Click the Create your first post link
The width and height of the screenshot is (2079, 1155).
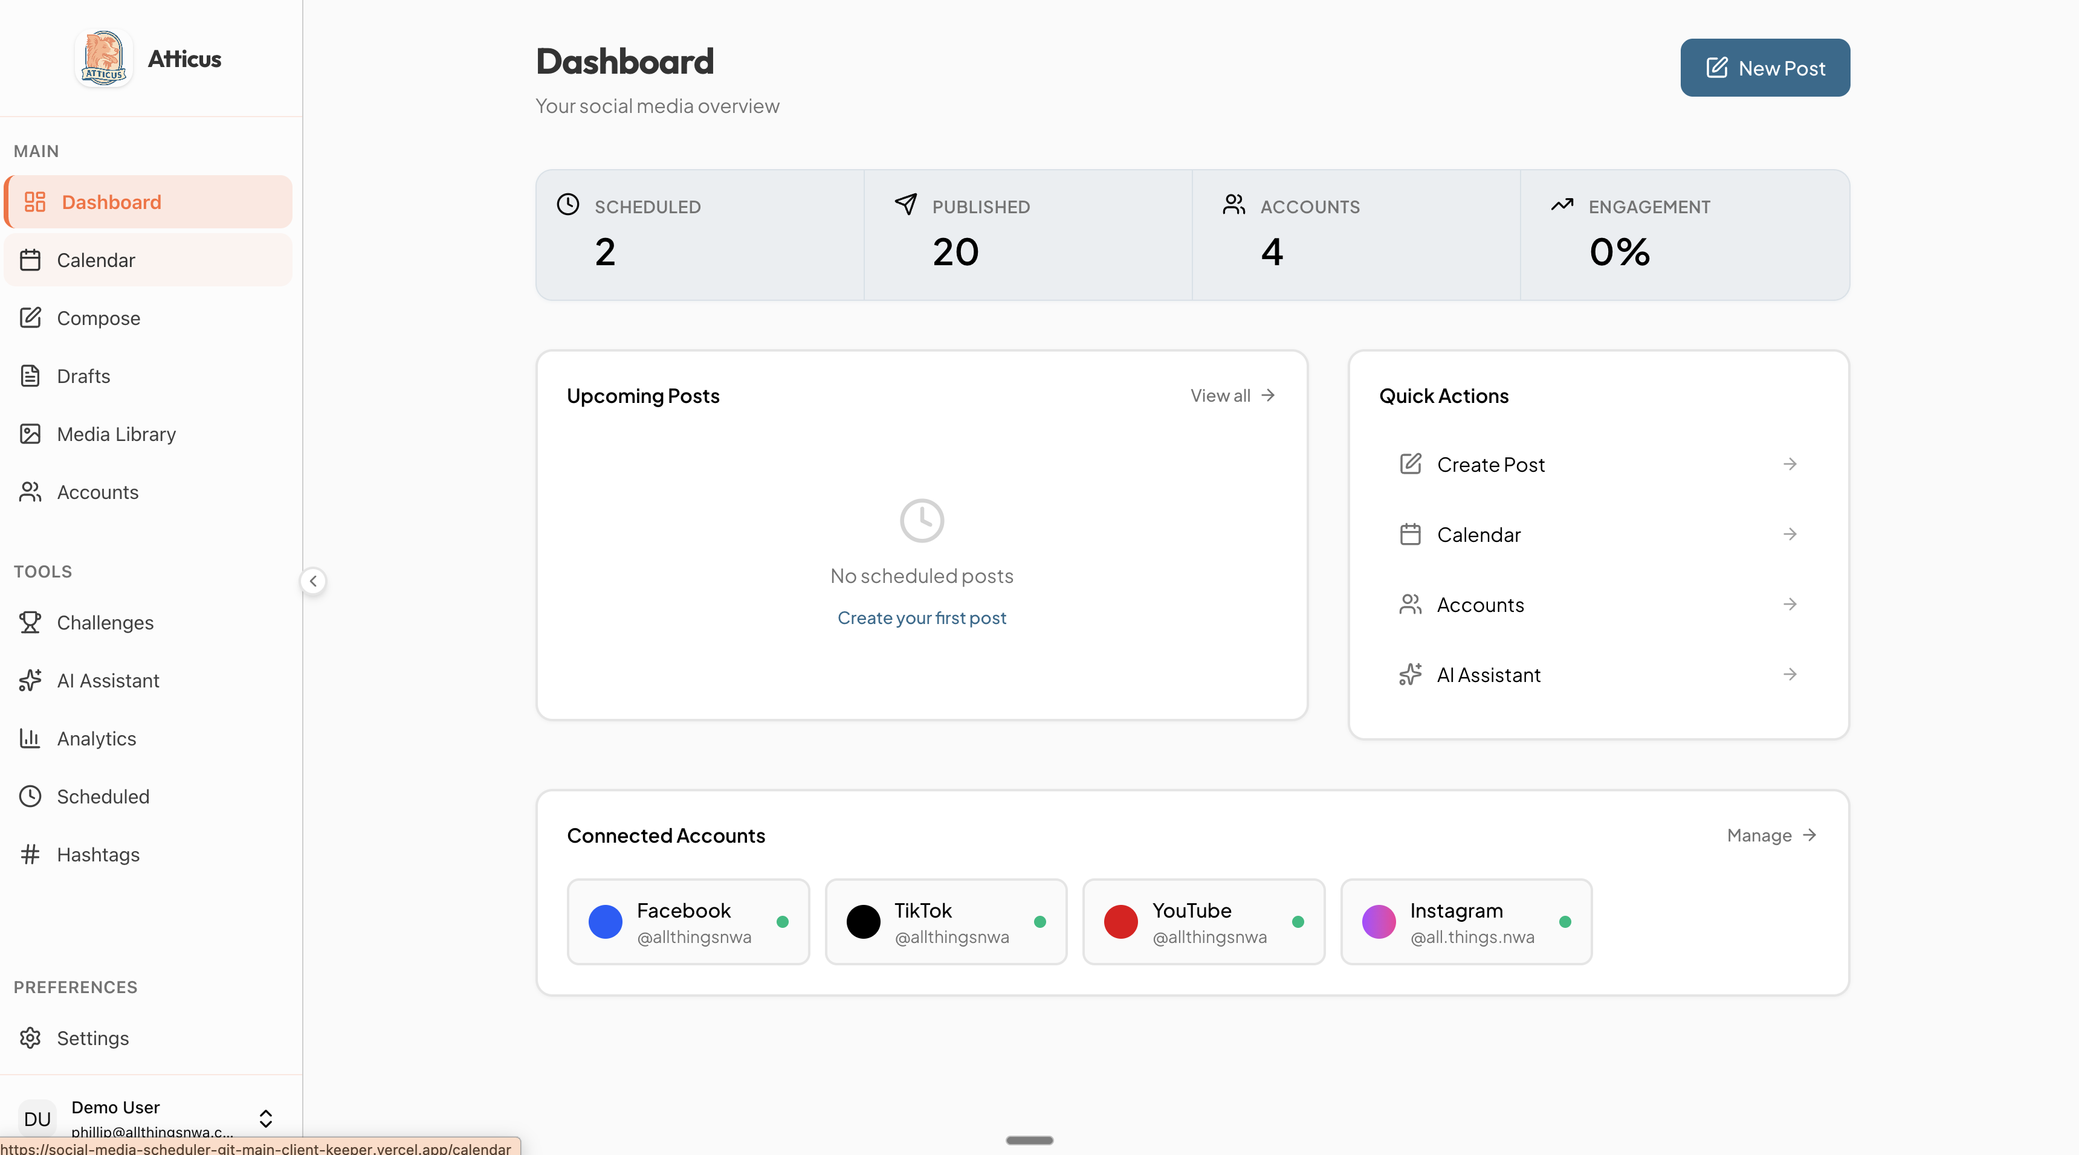pyautogui.click(x=922, y=618)
